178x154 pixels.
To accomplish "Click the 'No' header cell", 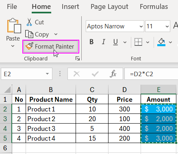I will (x=19, y=99).
